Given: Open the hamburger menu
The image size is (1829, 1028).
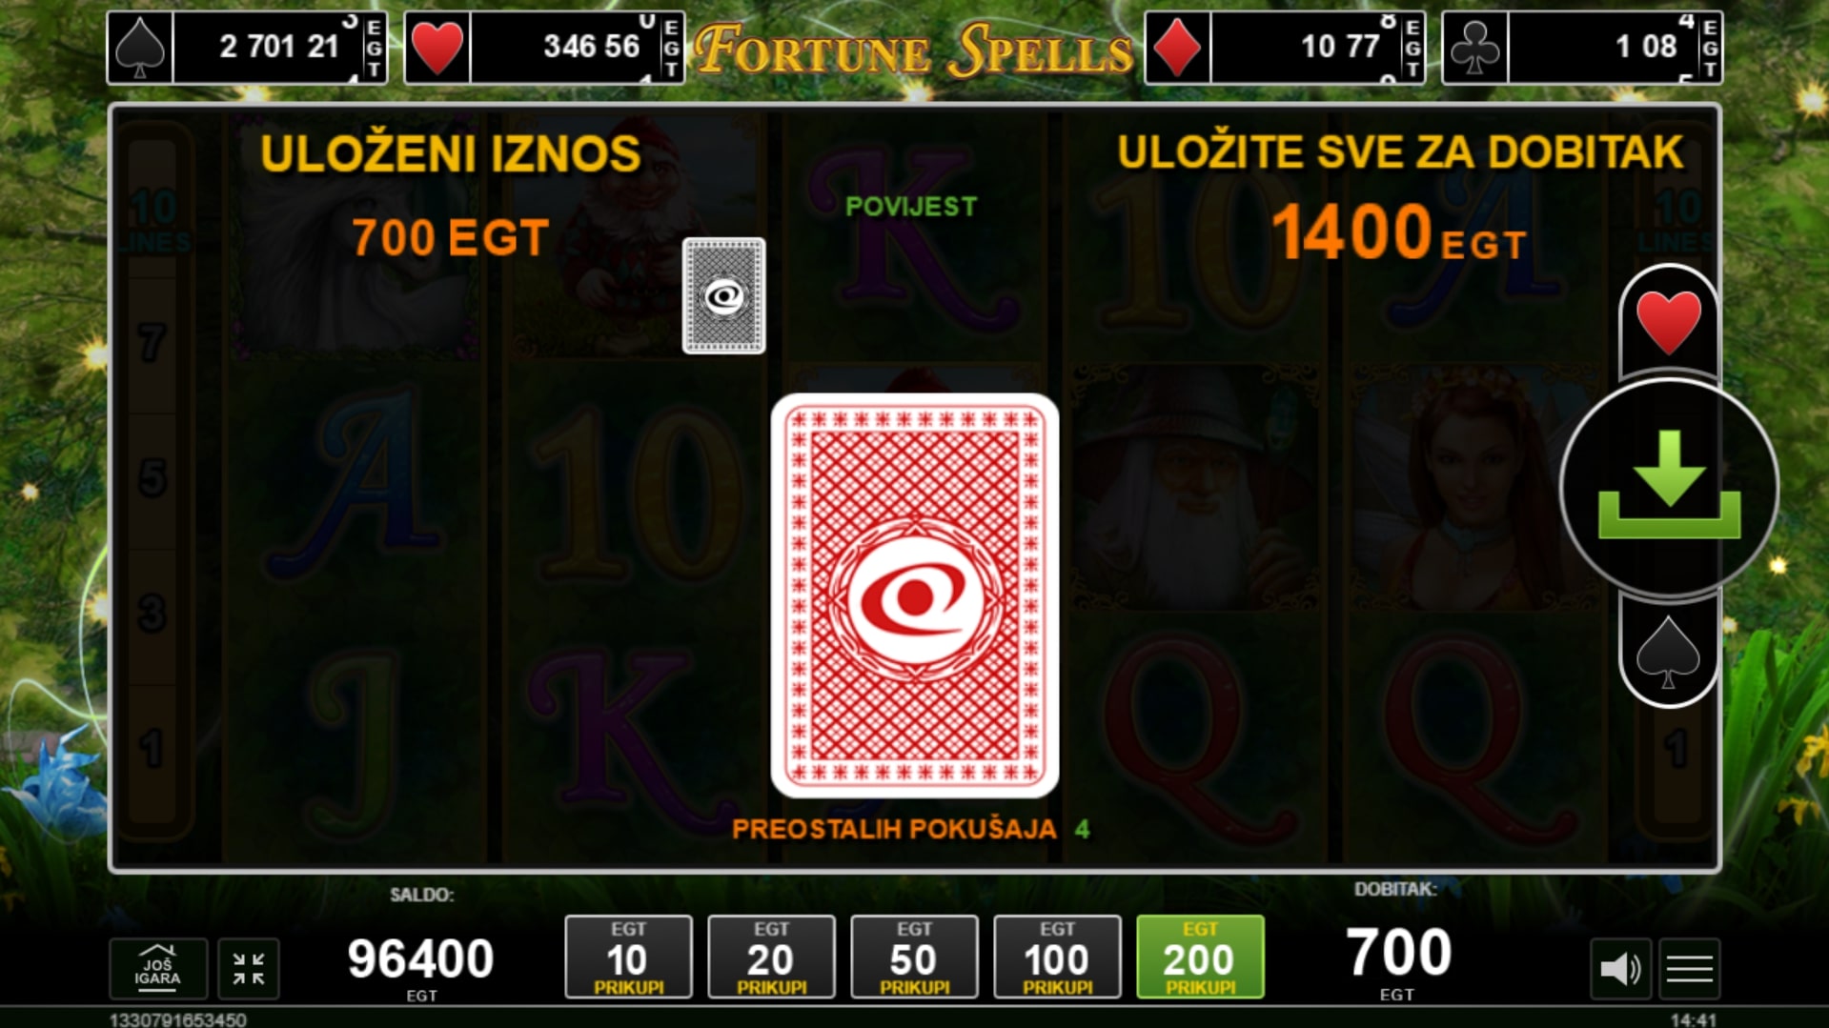Looking at the screenshot, I should [1690, 969].
